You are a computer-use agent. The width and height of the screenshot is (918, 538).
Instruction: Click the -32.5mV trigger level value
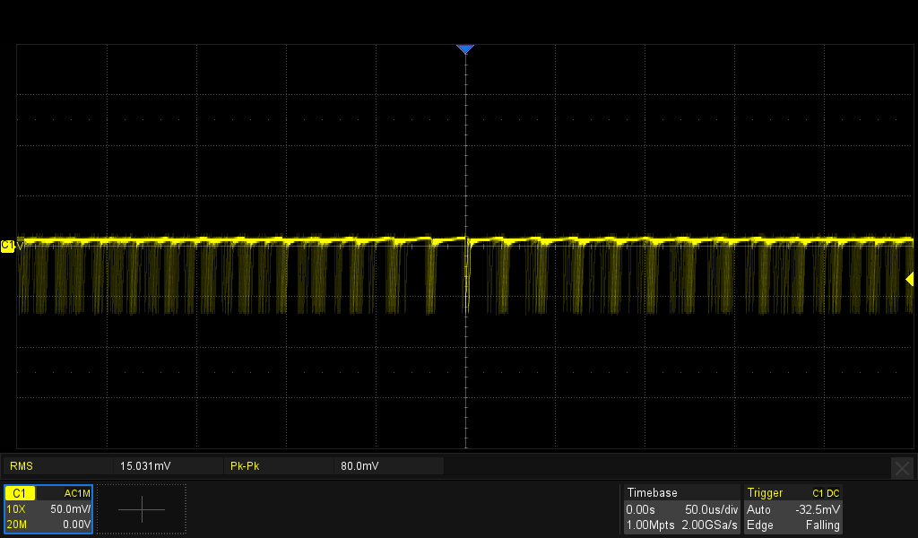(818, 509)
